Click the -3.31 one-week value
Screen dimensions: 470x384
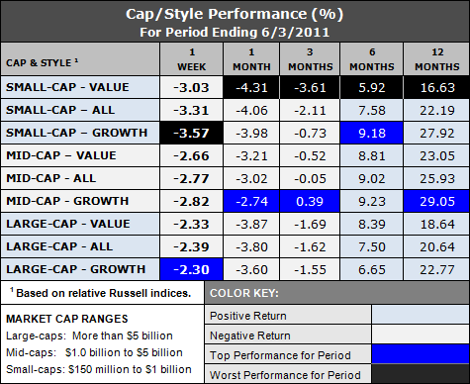(x=191, y=110)
